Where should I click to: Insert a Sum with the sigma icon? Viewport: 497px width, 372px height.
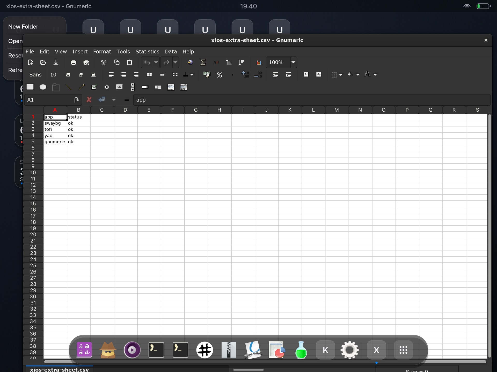click(x=203, y=62)
